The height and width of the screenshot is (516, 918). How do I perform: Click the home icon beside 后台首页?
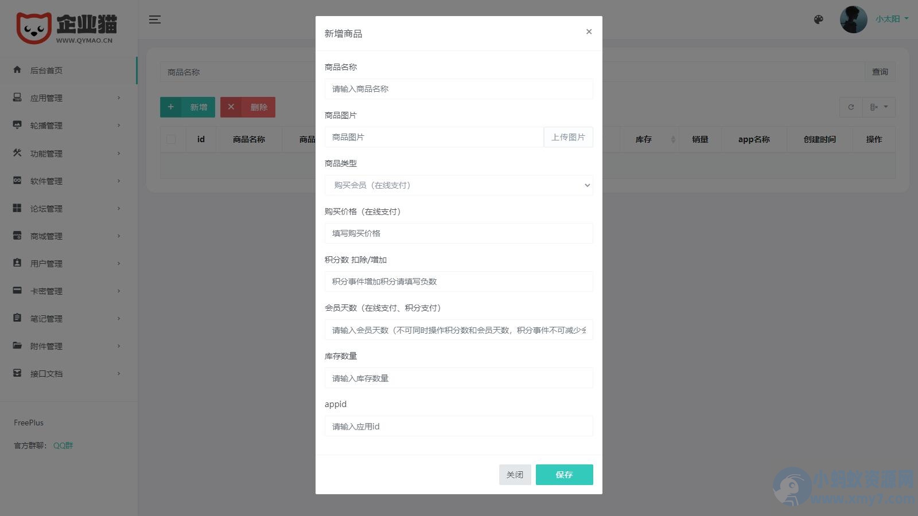[17, 70]
